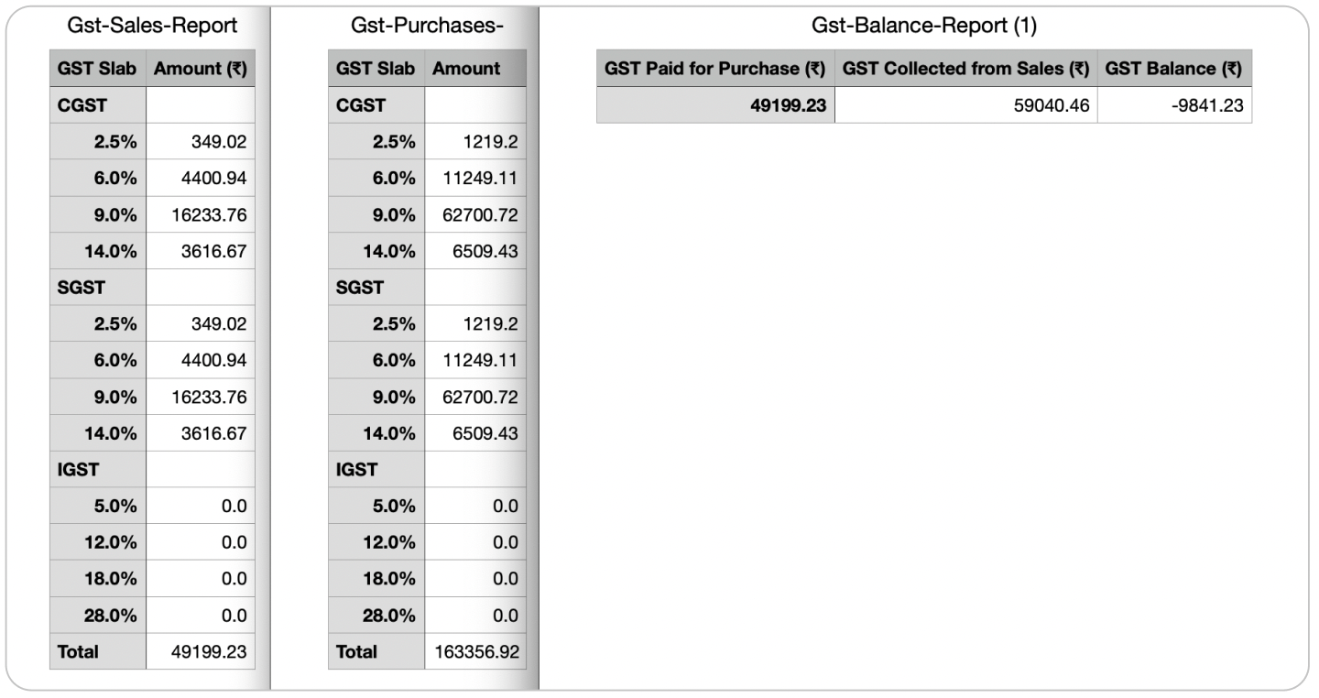Select 49199.23 under GST Paid for Purchase

coord(715,105)
